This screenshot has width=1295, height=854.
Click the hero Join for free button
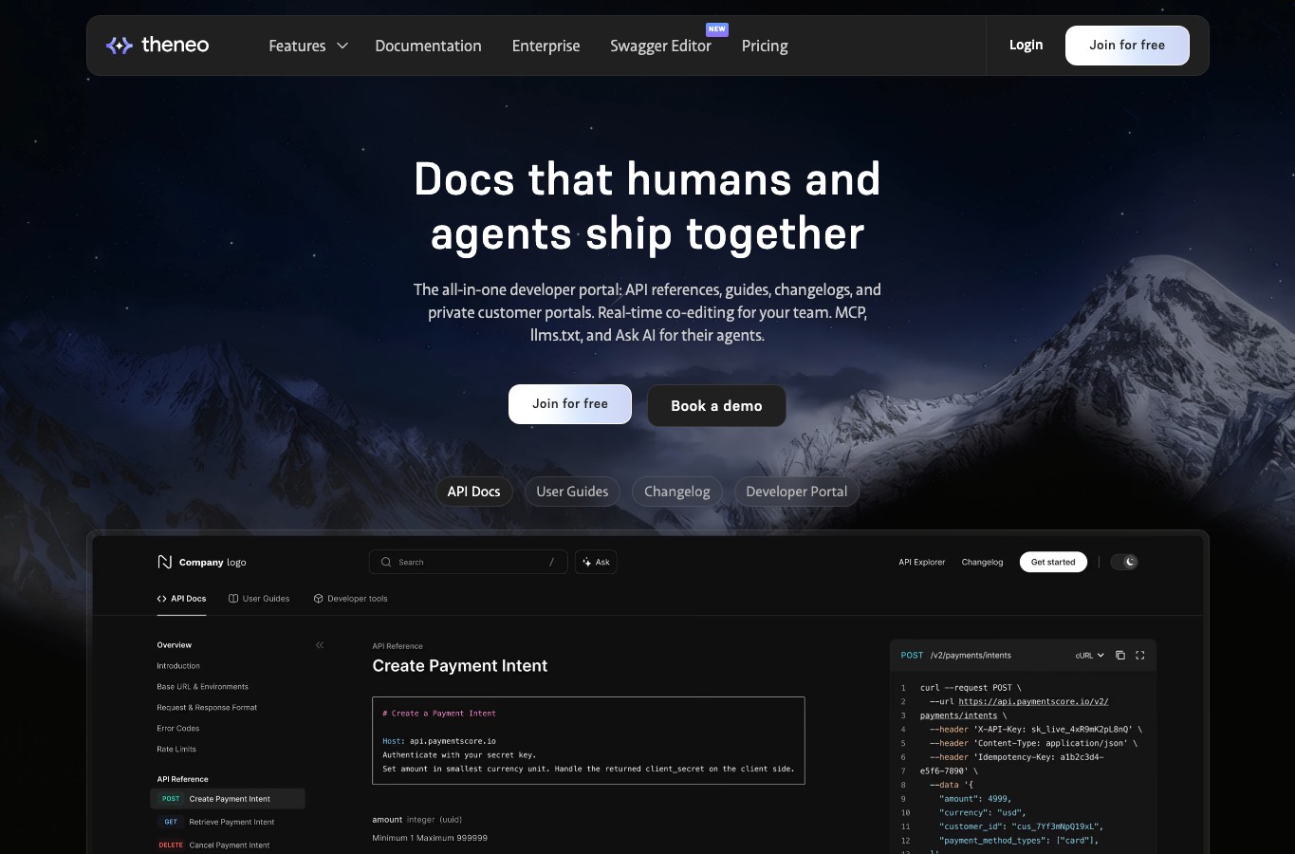pos(570,404)
